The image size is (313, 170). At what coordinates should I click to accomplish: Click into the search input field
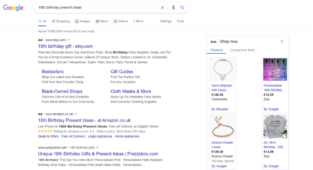[98, 8]
